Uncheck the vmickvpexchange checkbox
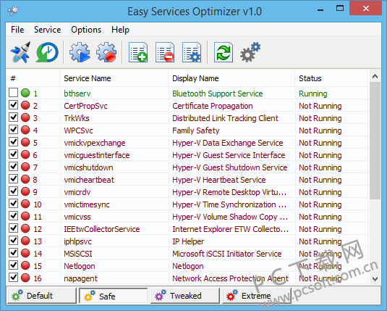The width and height of the screenshot is (387, 311). [13, 142]
